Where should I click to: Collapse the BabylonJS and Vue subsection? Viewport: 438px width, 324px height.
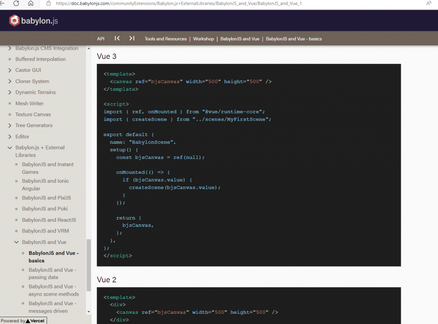point(17,242)
